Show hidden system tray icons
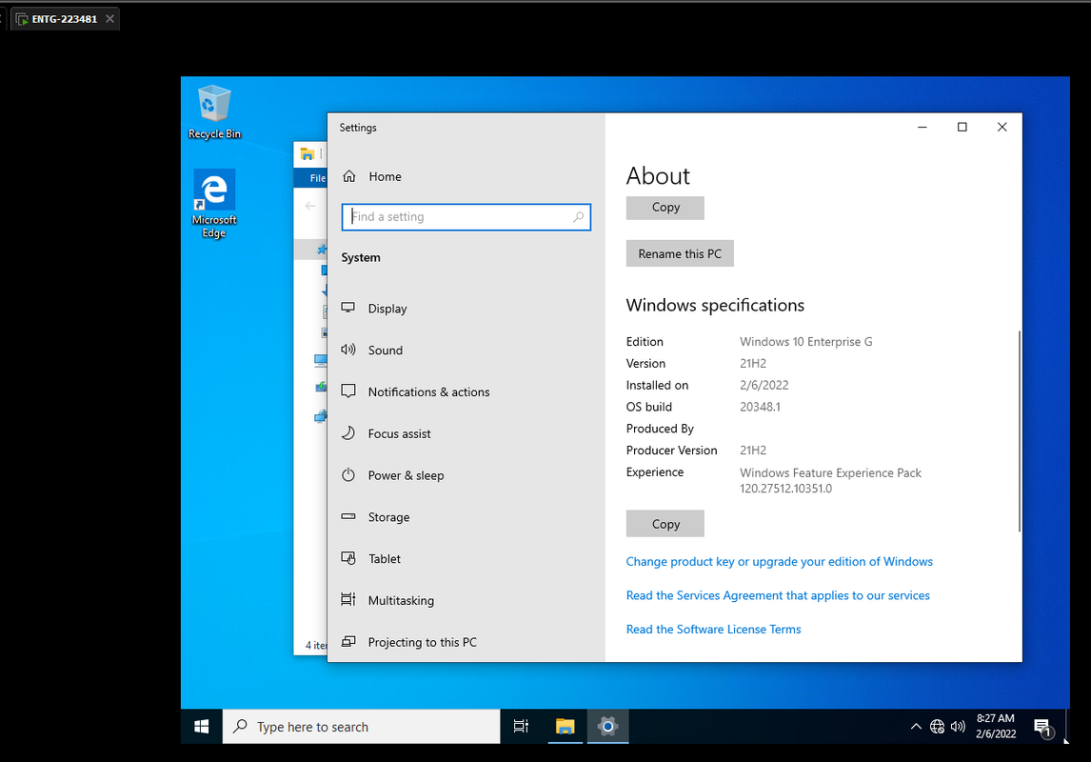The height and width of the screenshot is (762, 1091). click(x=916, y=727)
